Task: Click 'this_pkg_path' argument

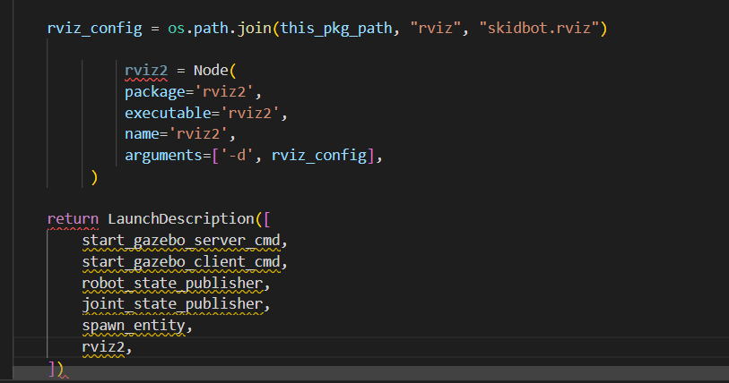Action: click(336, 29)
